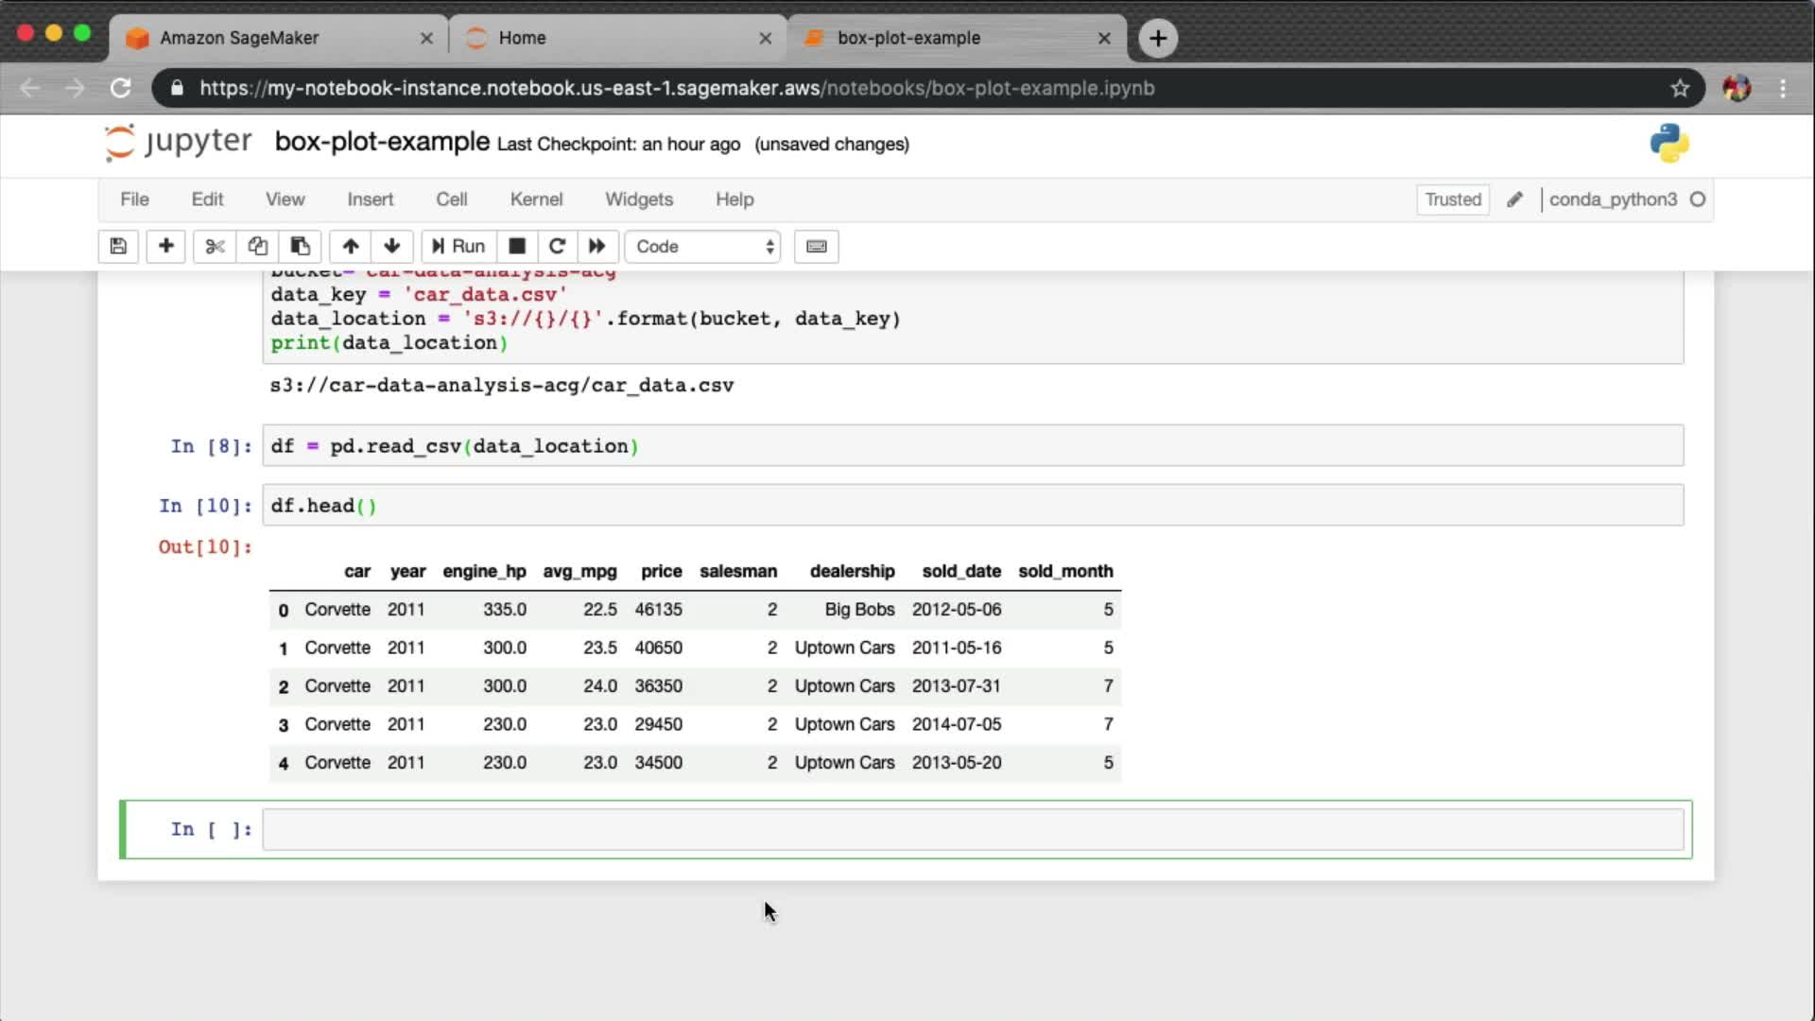Paste cells below icon
Image resolution: width=1815 pixels, height=1021 pixels.
point(300,247)
